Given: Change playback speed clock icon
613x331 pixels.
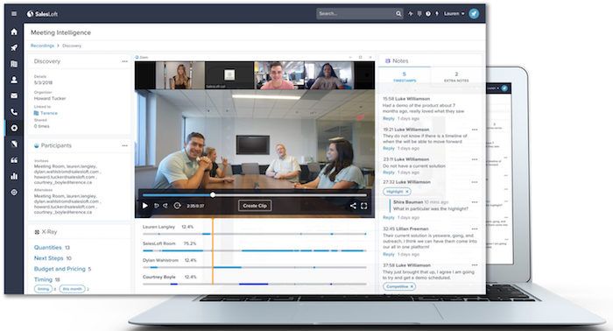Looking at the screenshot, I should point(177,206).
